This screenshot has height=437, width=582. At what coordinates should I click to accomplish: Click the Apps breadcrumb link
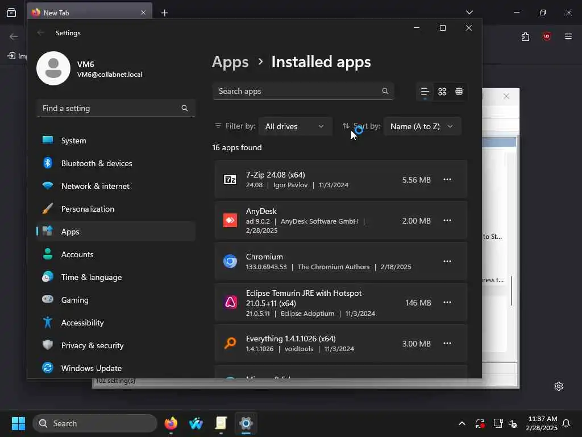[230, 62]
